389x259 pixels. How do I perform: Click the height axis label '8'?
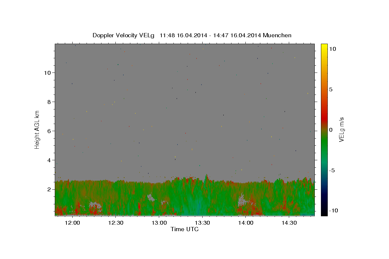click(x=49, y=102)
